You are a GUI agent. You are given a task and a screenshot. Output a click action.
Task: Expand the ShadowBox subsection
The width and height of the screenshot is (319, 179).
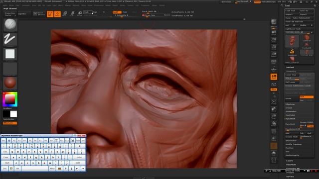[291, 111]
